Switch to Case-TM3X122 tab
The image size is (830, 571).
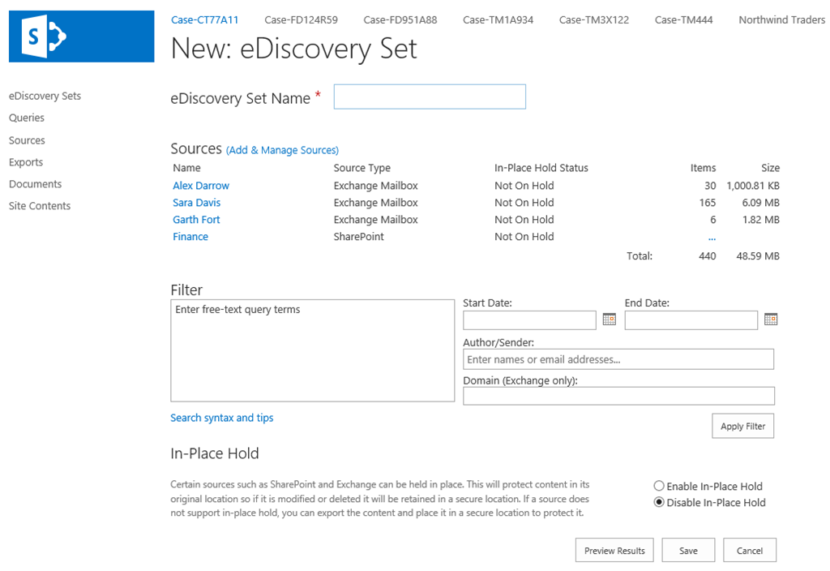point(594,20)
